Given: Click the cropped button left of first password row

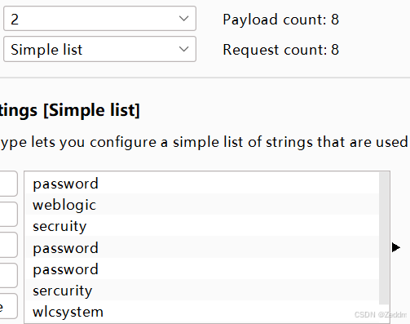Looking at the screenshot, I should tap(8, 184).
